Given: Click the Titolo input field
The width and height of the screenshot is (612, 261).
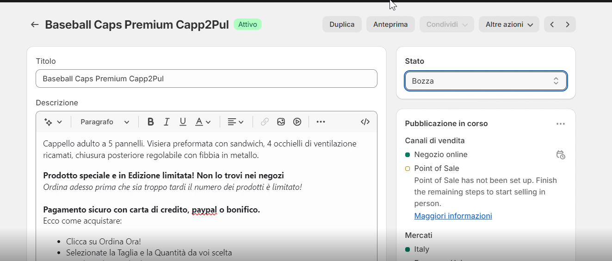Looking at the screenshot, I should pyautogui.click(x=206, y=79).
